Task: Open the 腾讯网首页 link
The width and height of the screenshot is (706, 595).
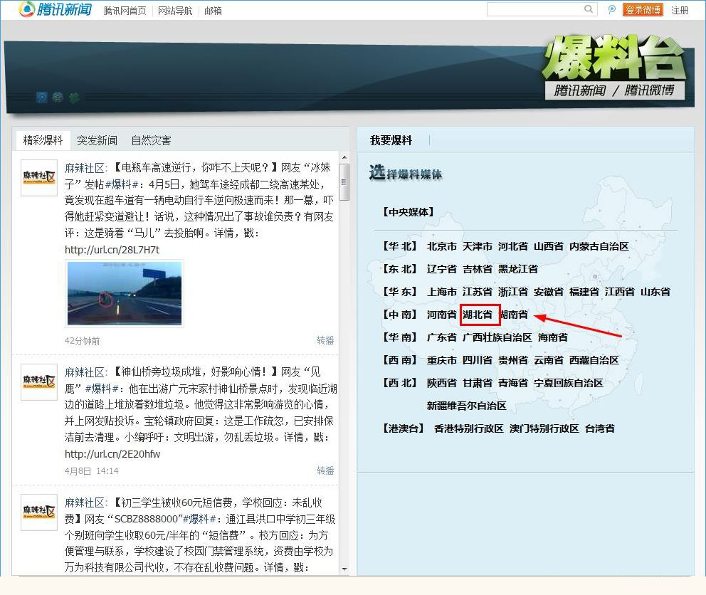Action: [125, 11]
